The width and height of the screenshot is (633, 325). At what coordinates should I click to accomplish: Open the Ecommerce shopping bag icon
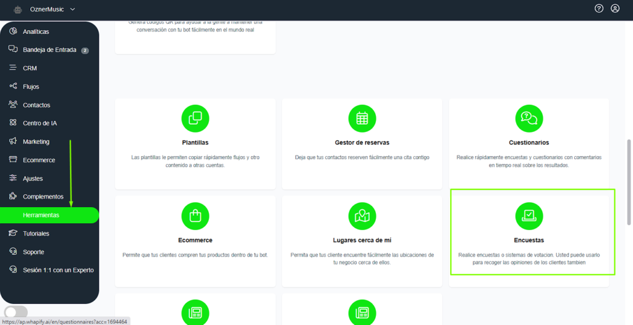click(195, 215)
